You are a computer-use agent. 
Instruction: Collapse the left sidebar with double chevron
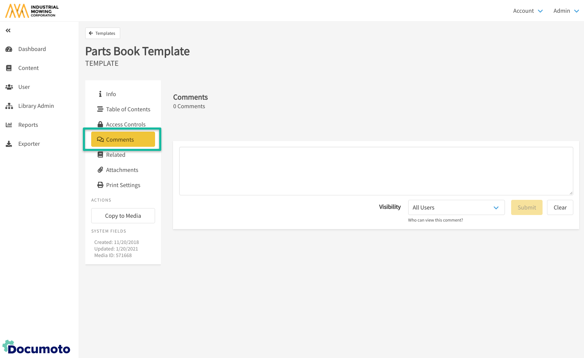pos(8,31)
